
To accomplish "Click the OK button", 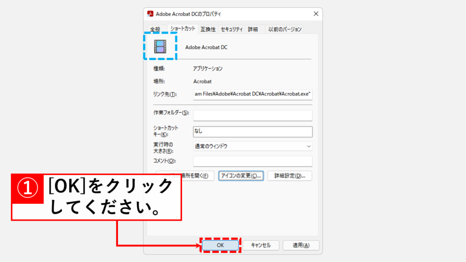I will pos(220,245).
